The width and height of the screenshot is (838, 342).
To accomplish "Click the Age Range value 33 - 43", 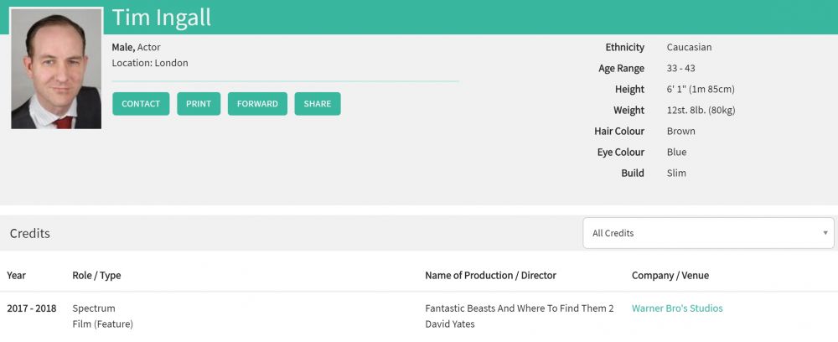I will (680, 68).
